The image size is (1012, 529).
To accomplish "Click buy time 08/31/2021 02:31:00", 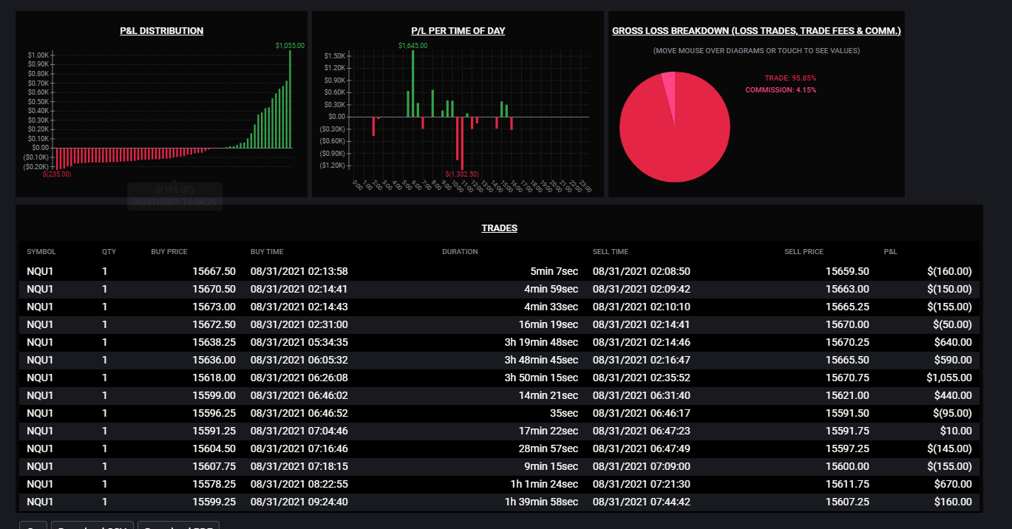I will coord(299,325).
